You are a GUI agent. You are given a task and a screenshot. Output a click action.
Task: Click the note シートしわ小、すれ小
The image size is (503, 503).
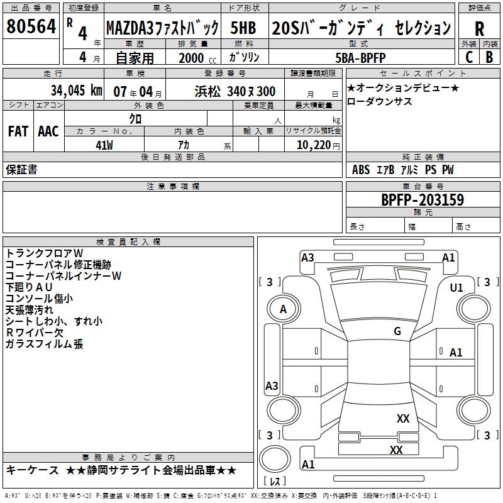[x=54, y=321]
